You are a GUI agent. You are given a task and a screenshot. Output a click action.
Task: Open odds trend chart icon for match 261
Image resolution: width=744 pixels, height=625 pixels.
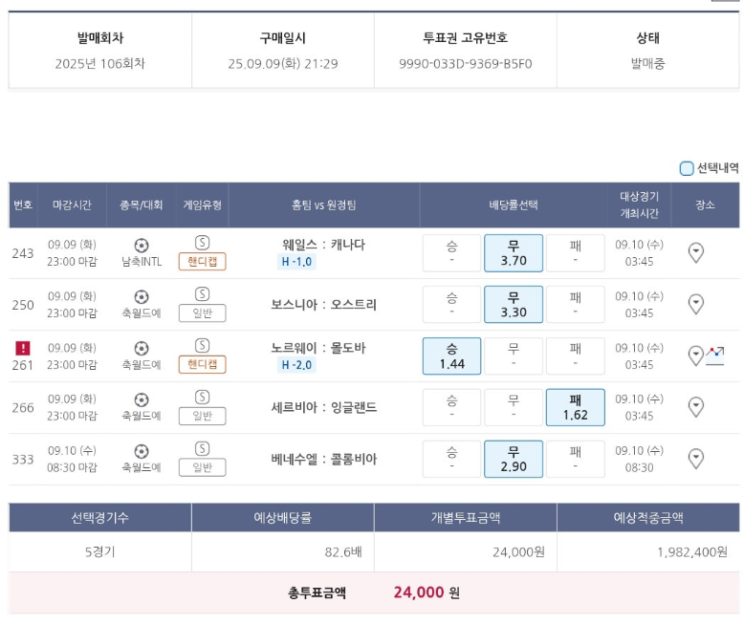[x=715, y=356]
